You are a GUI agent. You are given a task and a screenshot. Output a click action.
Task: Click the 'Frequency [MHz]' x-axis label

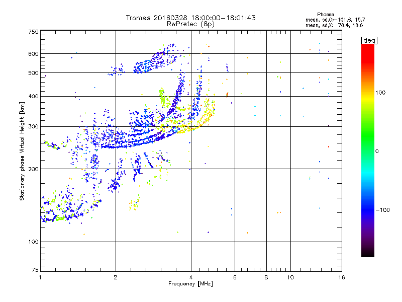pos(190,284)
